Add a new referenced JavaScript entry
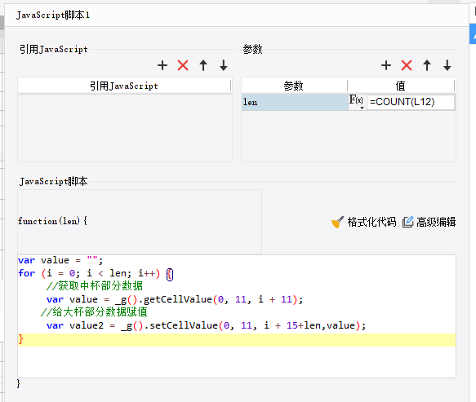 (162, 65)
